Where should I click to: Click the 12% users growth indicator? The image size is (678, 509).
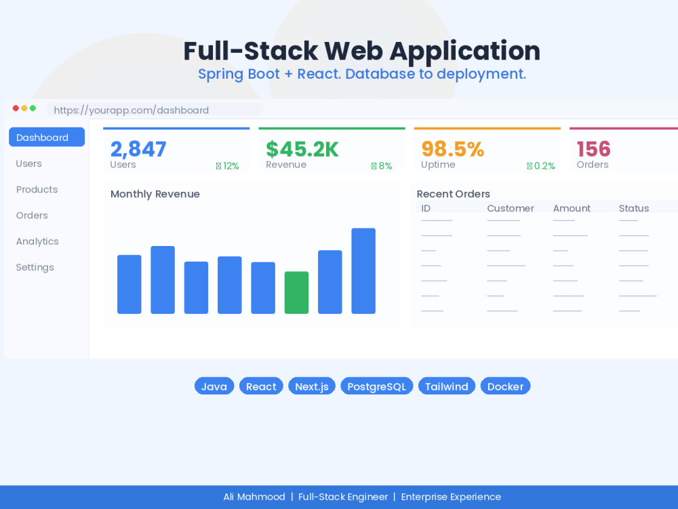(x=227, y=166)
